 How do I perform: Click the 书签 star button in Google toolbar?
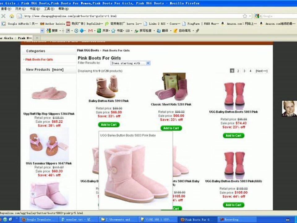tap(118, 31)
